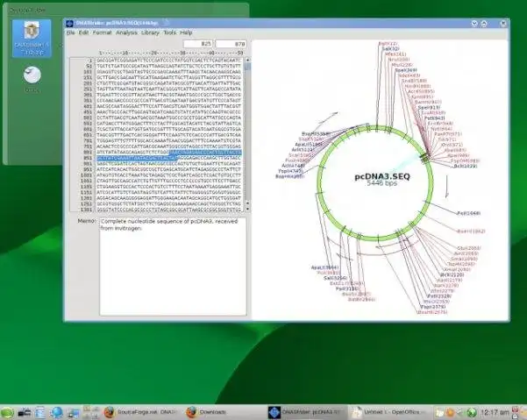Launch the blue globe browser icon in taskbar
The width and height of the screenshot is (527, 420).
[x=56, y=412]
